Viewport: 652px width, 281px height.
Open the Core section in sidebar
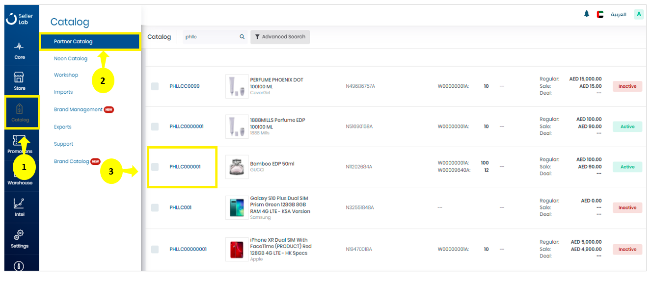coord(20,51)
